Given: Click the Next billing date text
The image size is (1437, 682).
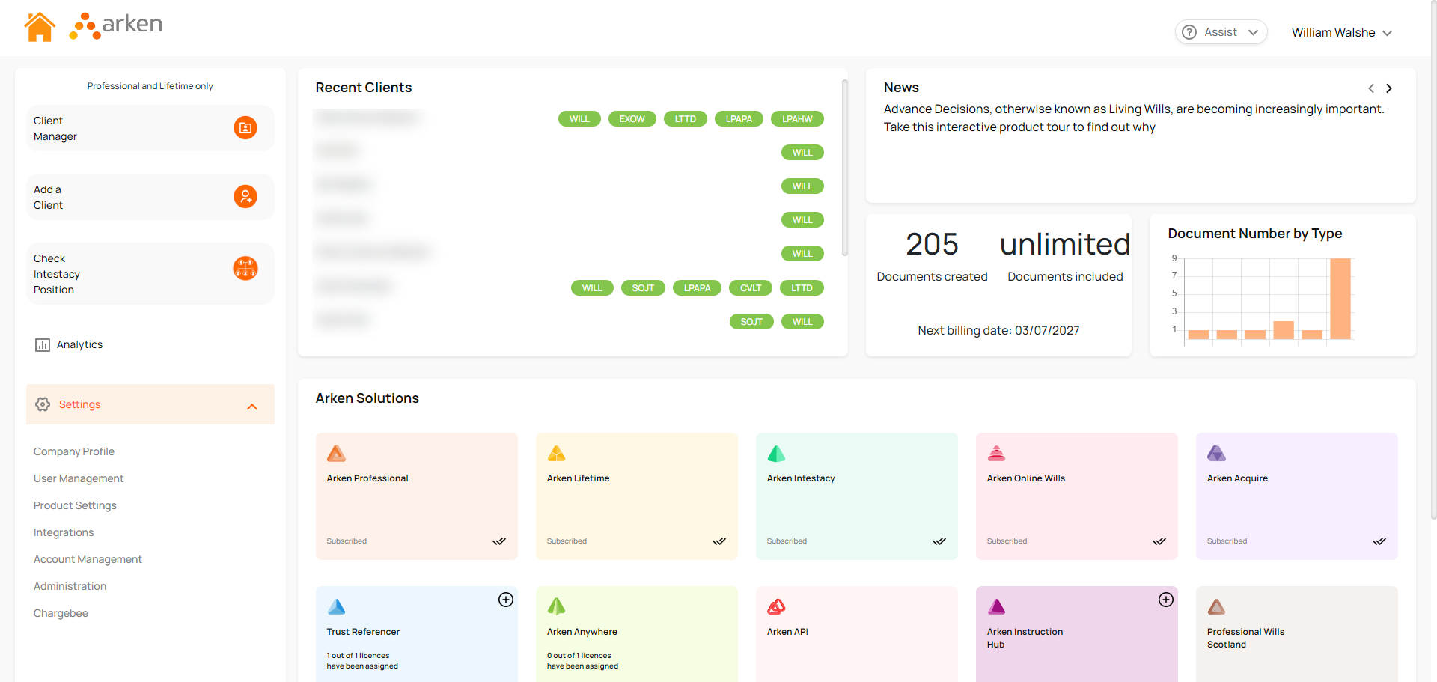Looking at the screenshot, I should tap(998, 331).
